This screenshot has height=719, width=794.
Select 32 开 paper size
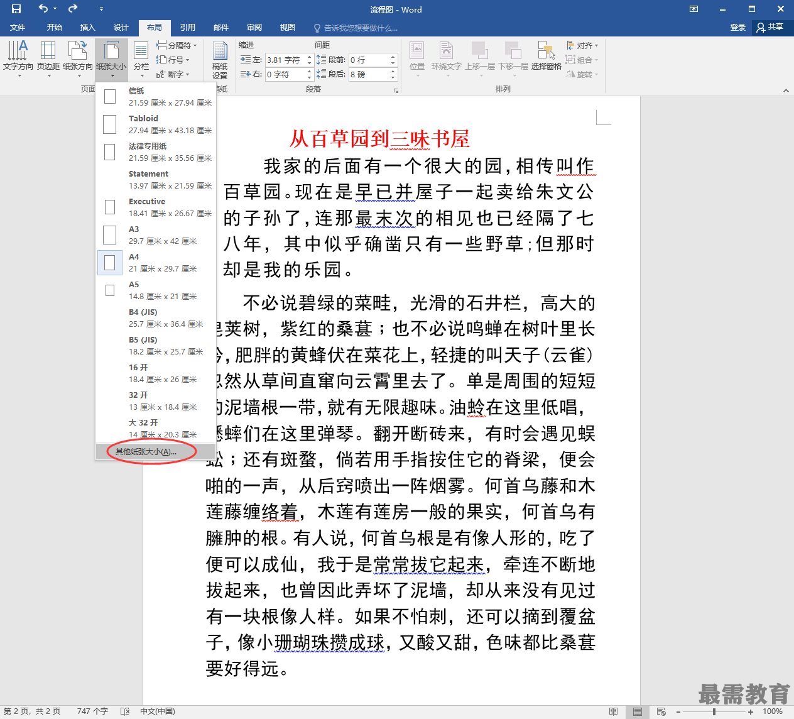tap(156, 400)
